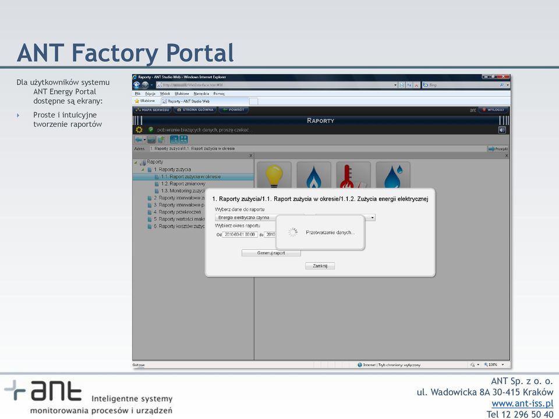Open the Ulubione menu in menu bar
The height and width of the screenshot is (419, 559).
[x=182, y=94]
